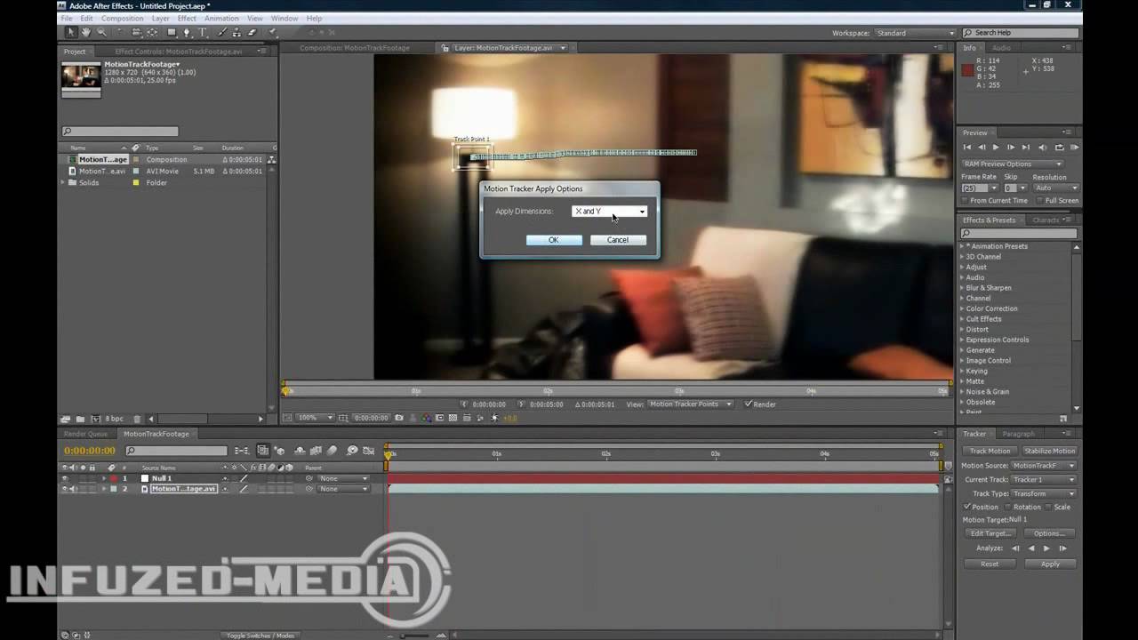Hide the Null 1 layer

click(65, 478)
